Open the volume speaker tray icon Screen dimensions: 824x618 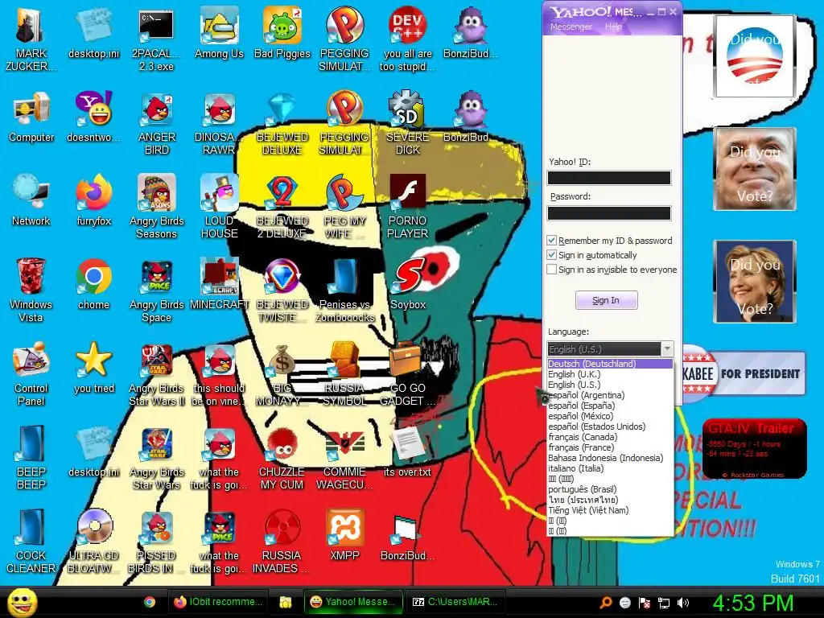[x=683, y=603]
